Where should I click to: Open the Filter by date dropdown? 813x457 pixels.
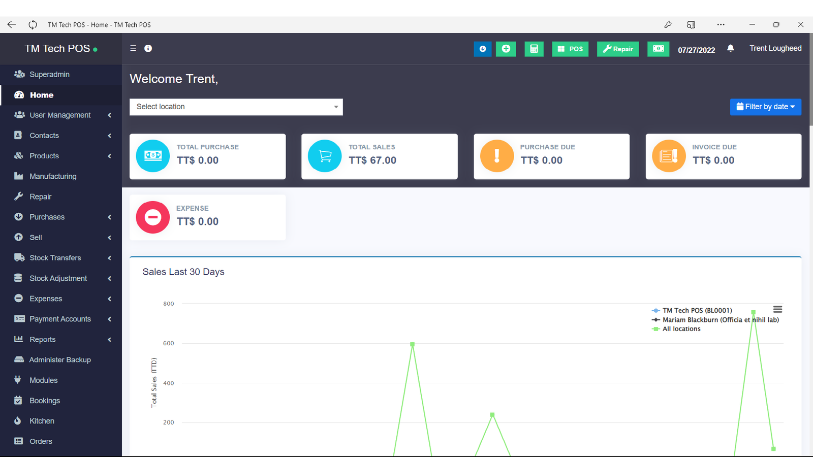pyautogui.click(x=765, y=107)
